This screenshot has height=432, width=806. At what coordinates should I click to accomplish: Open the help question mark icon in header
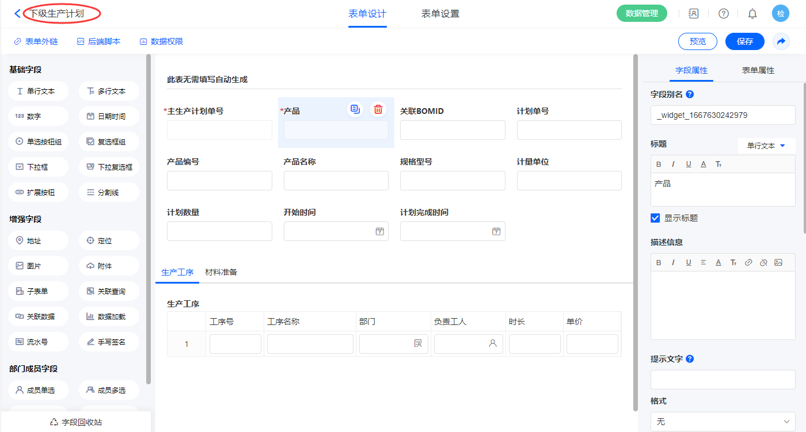click(724, 14)
